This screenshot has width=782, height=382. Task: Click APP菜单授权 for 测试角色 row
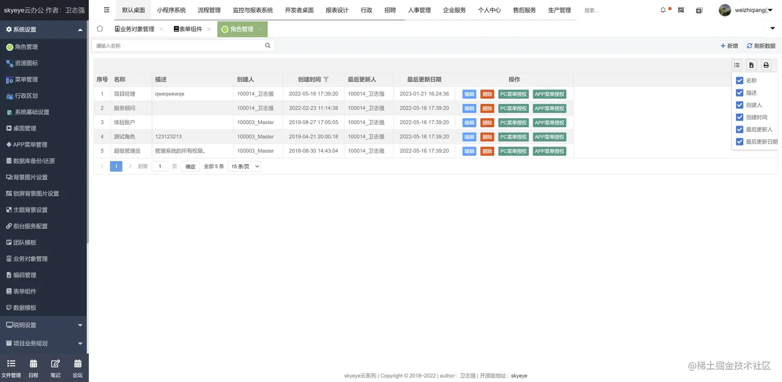[x=549, y=137]
